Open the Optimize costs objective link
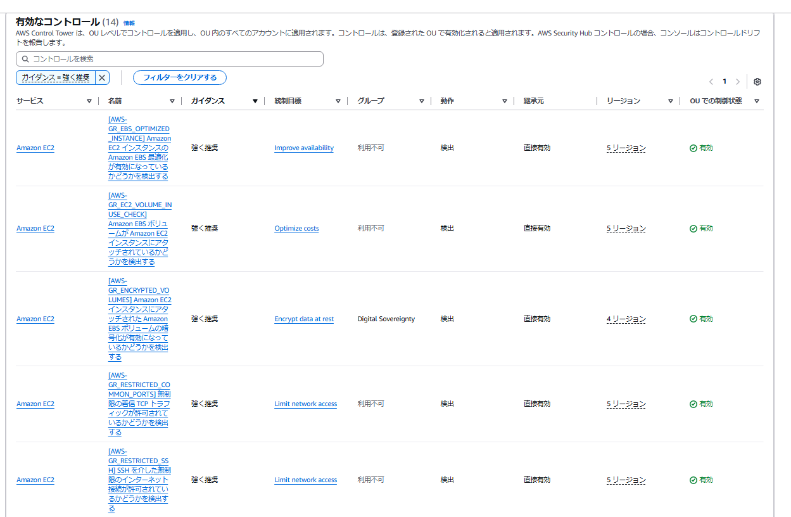The width and height of the screenshot is (791, 517). (296, 228)
